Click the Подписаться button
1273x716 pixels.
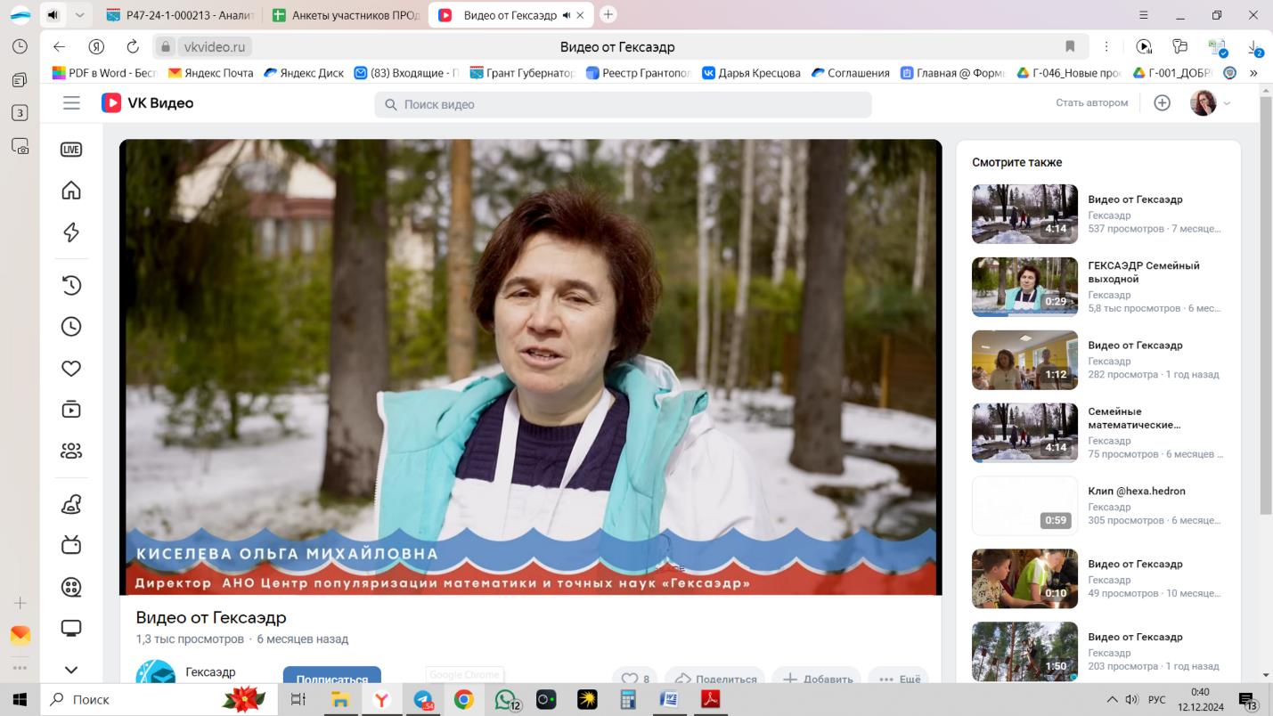pyautogui.click(x=331, y=679)
